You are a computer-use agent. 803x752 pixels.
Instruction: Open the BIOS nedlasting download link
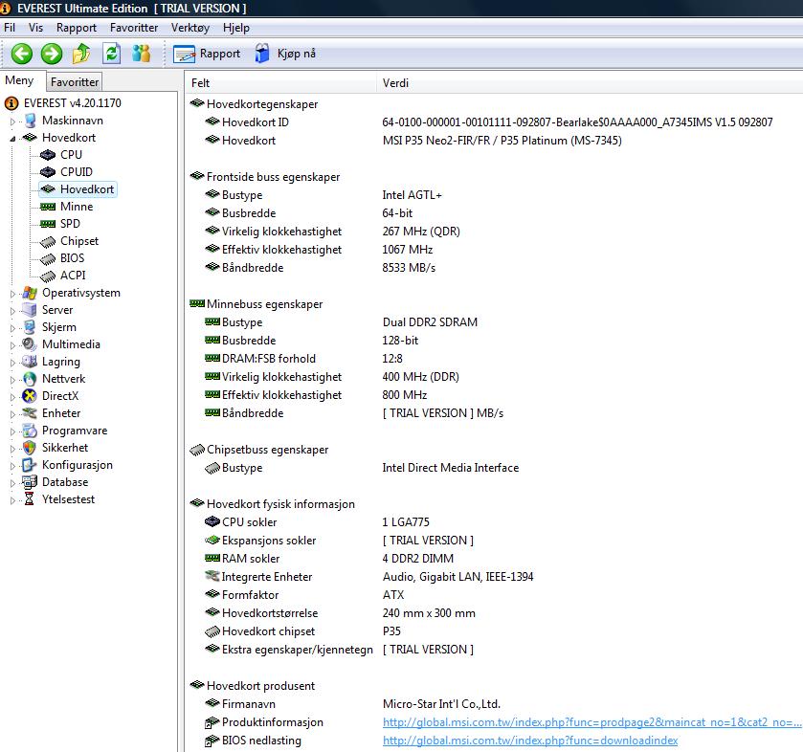coord(530,741)
